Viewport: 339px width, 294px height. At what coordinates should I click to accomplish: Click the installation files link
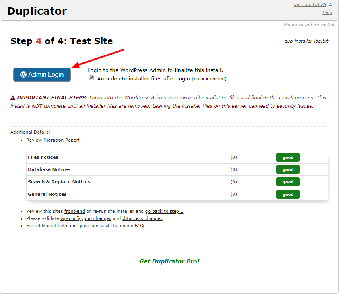(x=220, y=97)
